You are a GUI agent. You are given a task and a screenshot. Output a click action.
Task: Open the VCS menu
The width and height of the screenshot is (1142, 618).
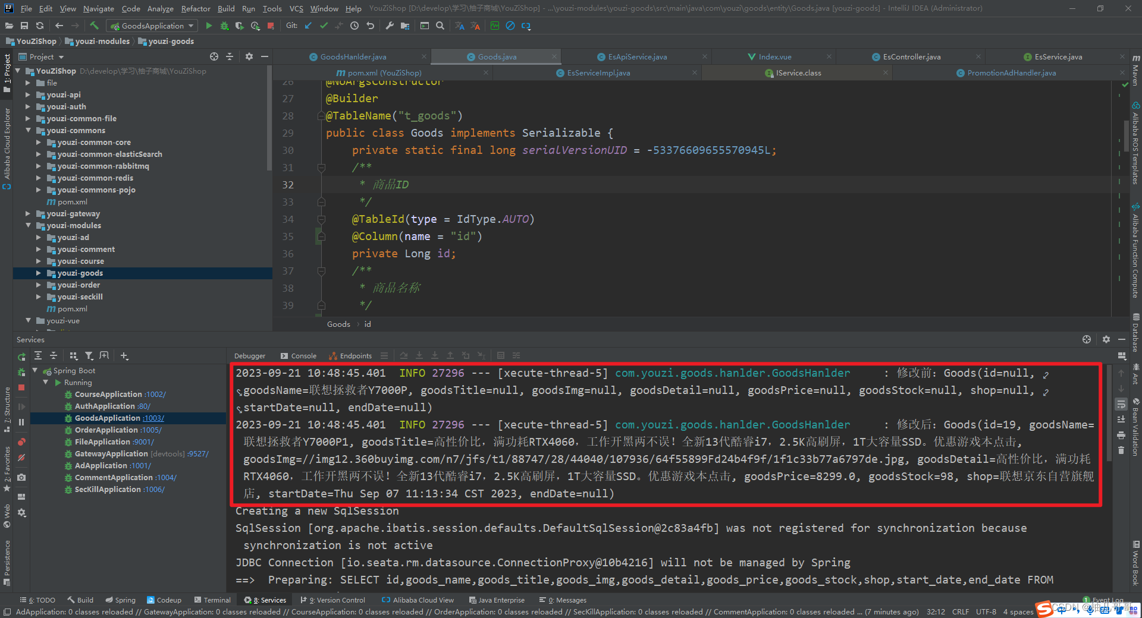click(x=296, y=8)
